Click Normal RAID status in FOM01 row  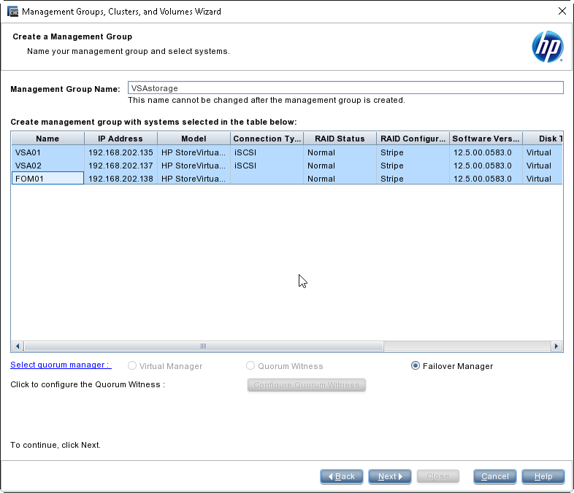pyautogui.click(x=340, y=179)
